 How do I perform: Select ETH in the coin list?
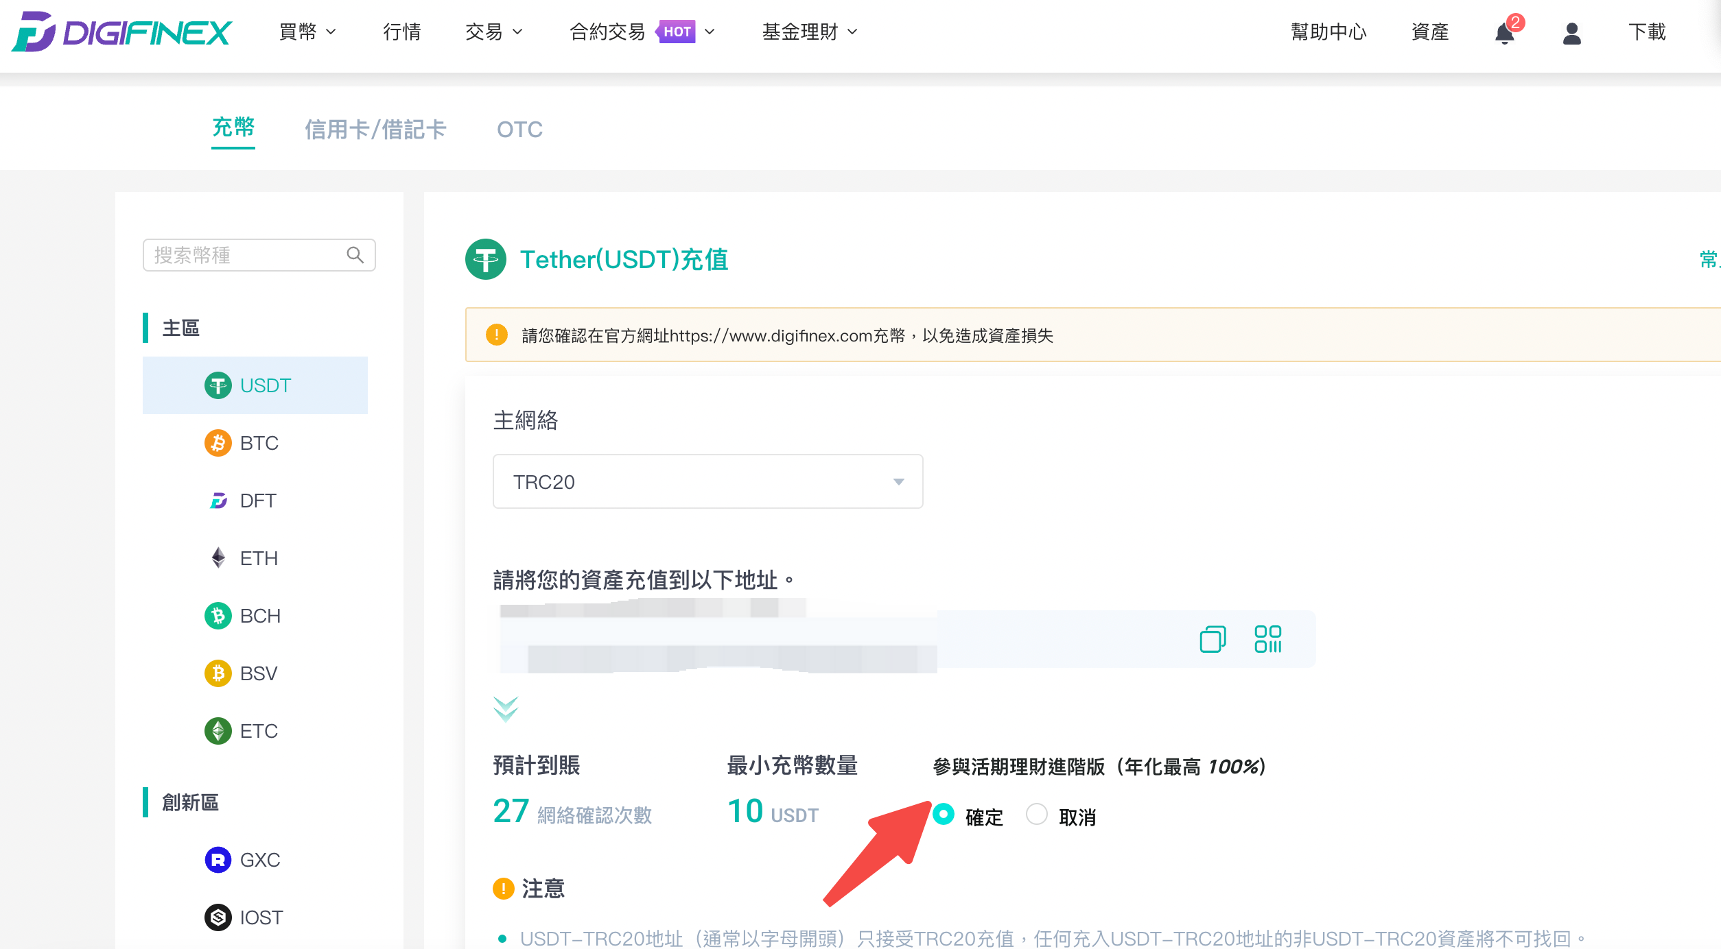[255, 558]
